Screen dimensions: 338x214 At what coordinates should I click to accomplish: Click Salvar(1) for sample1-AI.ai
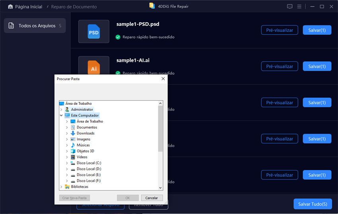(317, 66)
